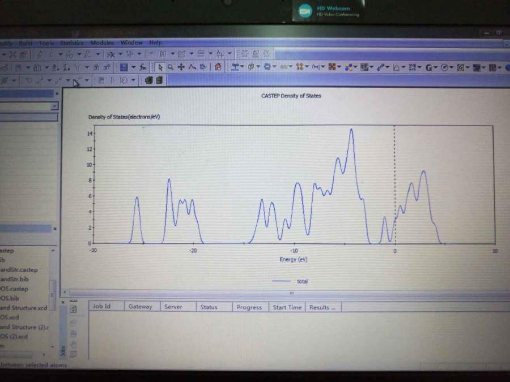Click the webcam camera icon
The image size is (510, 382).
click(x=305, y=11)
